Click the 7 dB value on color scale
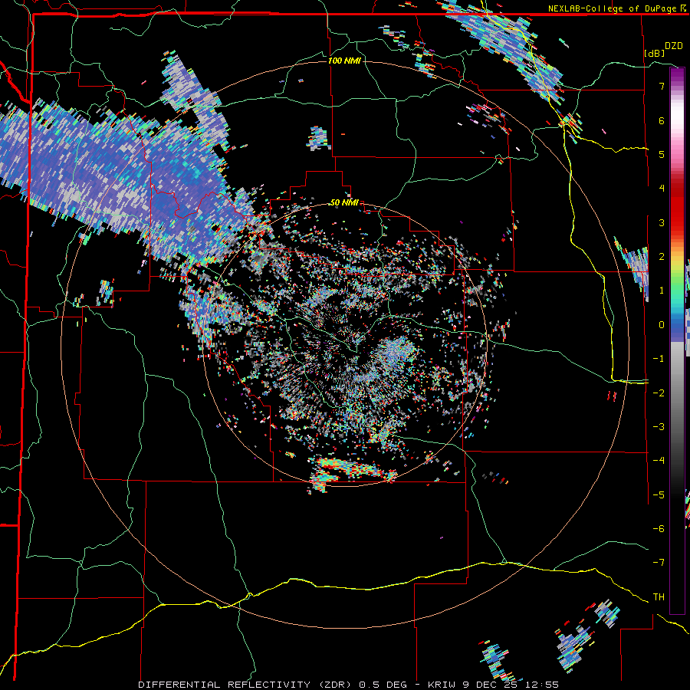Viewport: 690px width, 690px height. tap(662, 86)
